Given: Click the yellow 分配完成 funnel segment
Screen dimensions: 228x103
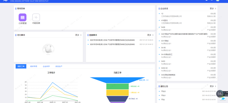Looking at the screenshot, I should point(117,93).
